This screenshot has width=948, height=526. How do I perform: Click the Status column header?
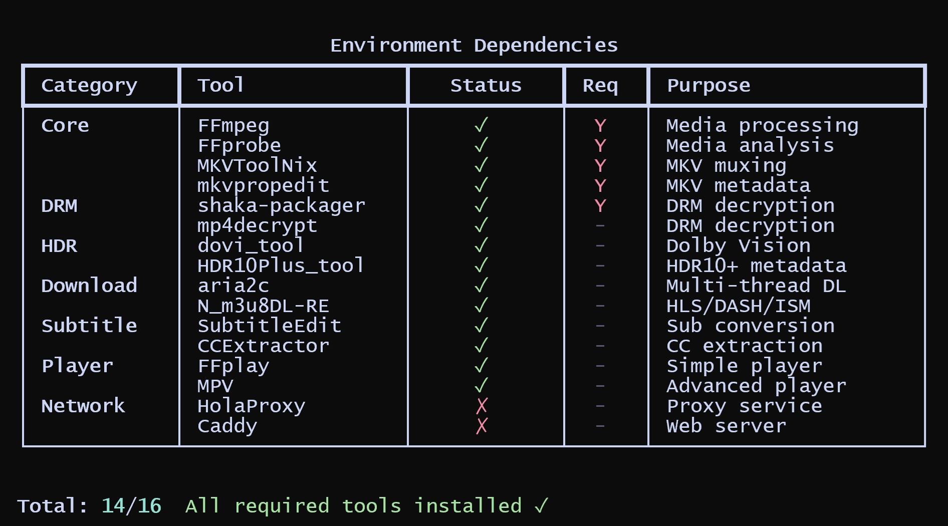pos(486,86)
